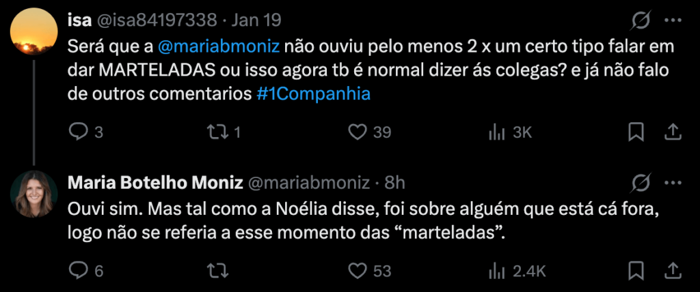View analytics on isa's tweet

tap(496, 132)
